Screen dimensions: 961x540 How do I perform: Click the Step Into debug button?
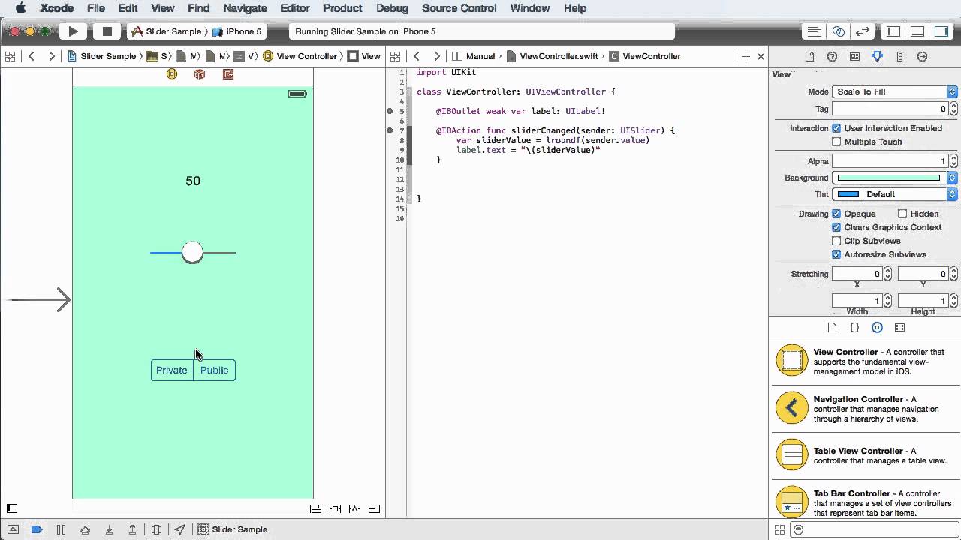(x=109, y=529)
